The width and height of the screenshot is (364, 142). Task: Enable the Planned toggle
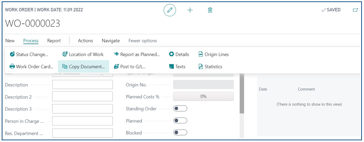coord(180,121)
